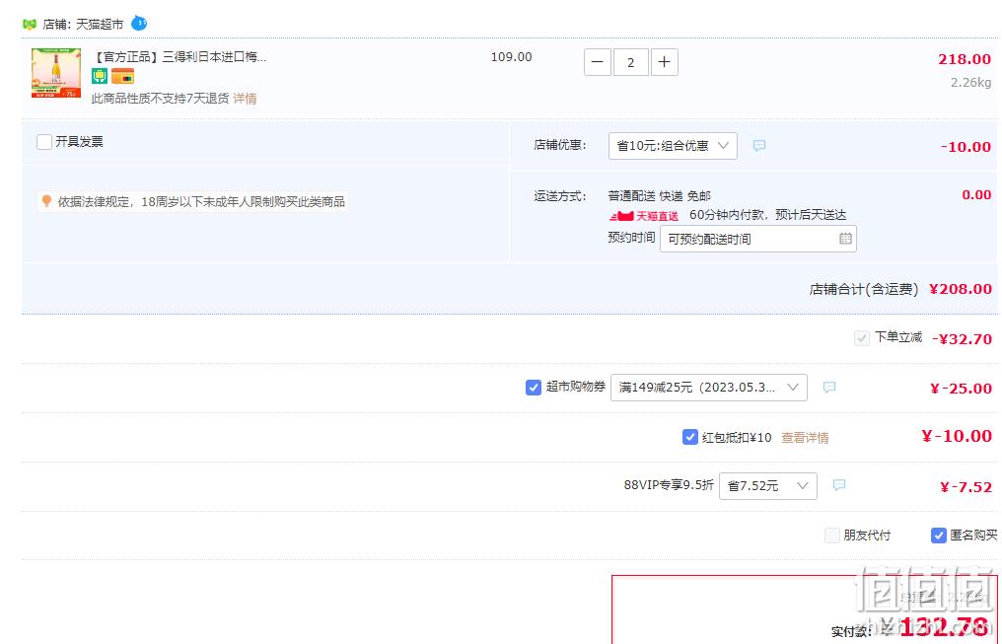Uncheck the 红包抵扣¥10 checkbox
This screenshot has width=1002, height=644.
(x=689, y=437)
